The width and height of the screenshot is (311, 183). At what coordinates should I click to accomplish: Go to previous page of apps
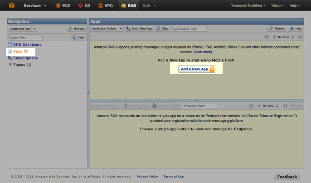point(274,37)
